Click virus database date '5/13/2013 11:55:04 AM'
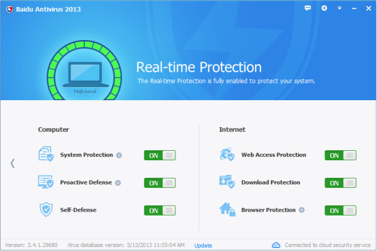Image resolution: width=377 pixels, height=251 pixels. (156, 245)
